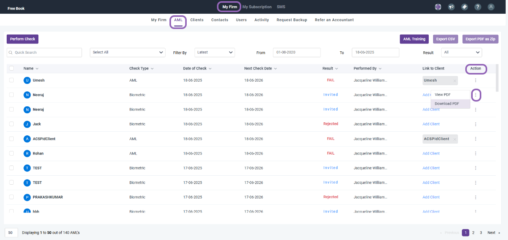Click the From date field 01-08-2020
This screenshot has width=508, height=240.
(x=297, y=53)
